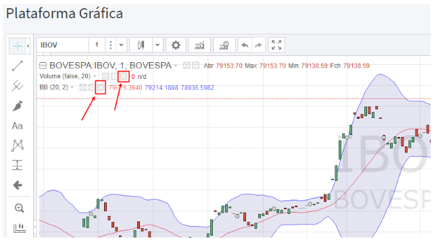Image resolution: width=436 pixels, height=247 pixels.
Task: Remove the Volume indicator with X
Action: pyautogui.click(x=124, y=76)
